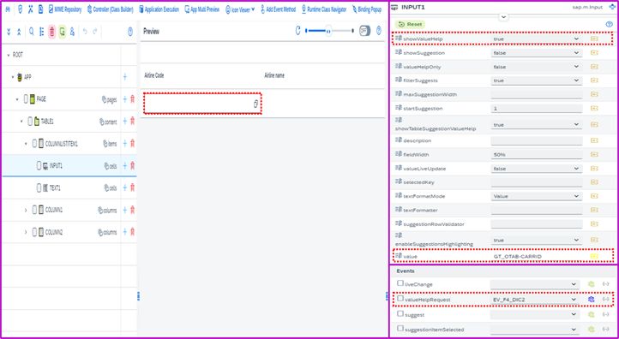
Task: Click the binding icon for showValueHelp
Action: pyautogui.click(x=594, y=39)
